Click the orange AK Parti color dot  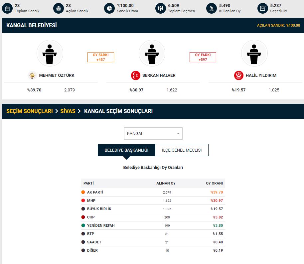(x=83, y=192)
